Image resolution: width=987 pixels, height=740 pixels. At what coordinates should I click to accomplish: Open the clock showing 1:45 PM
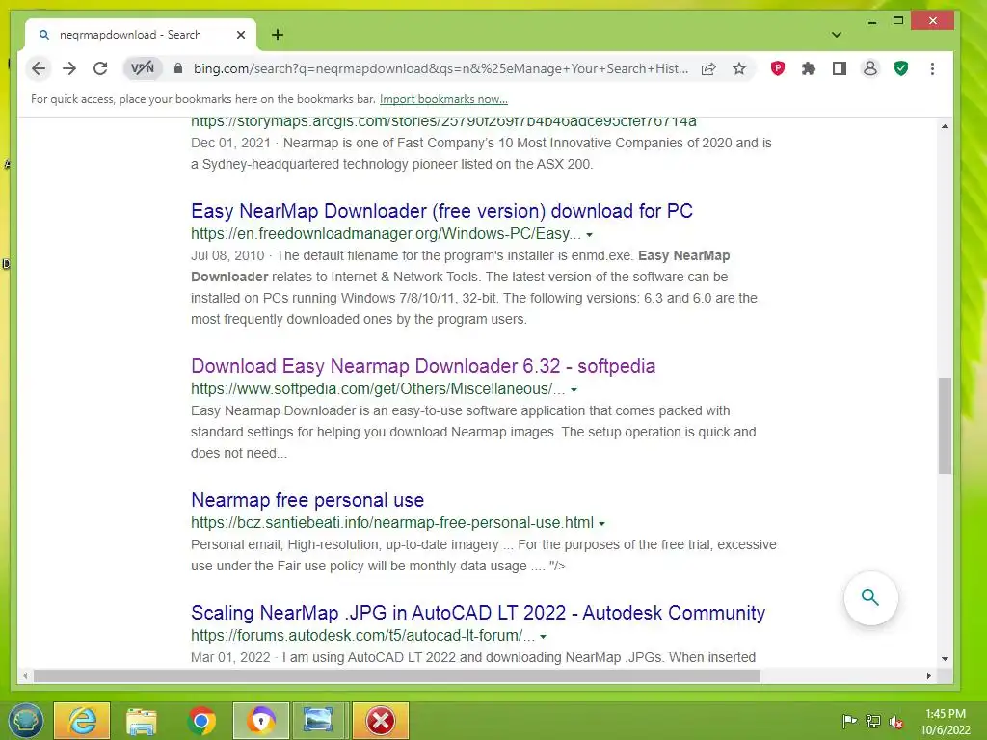click(946, 721)
